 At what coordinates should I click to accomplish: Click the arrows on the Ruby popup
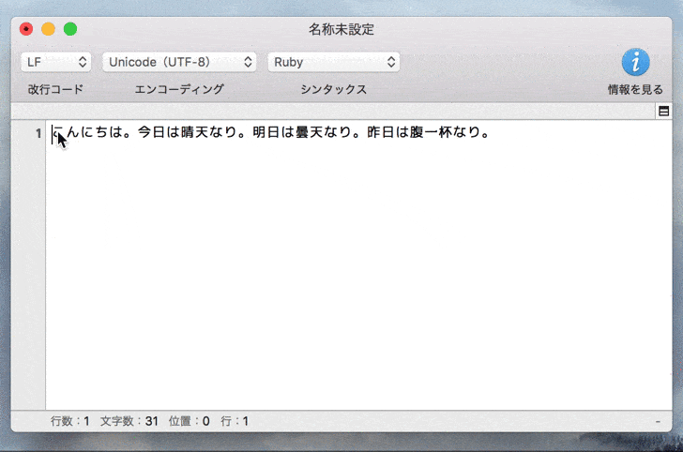(391, 62)
